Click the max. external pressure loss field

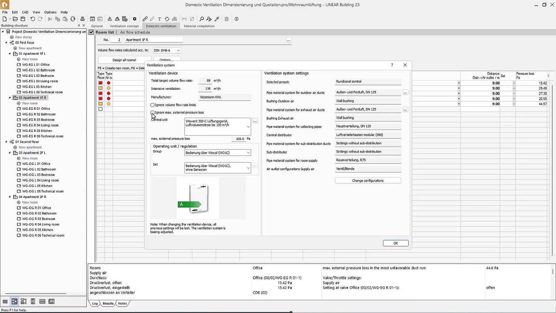pos(238,139)
